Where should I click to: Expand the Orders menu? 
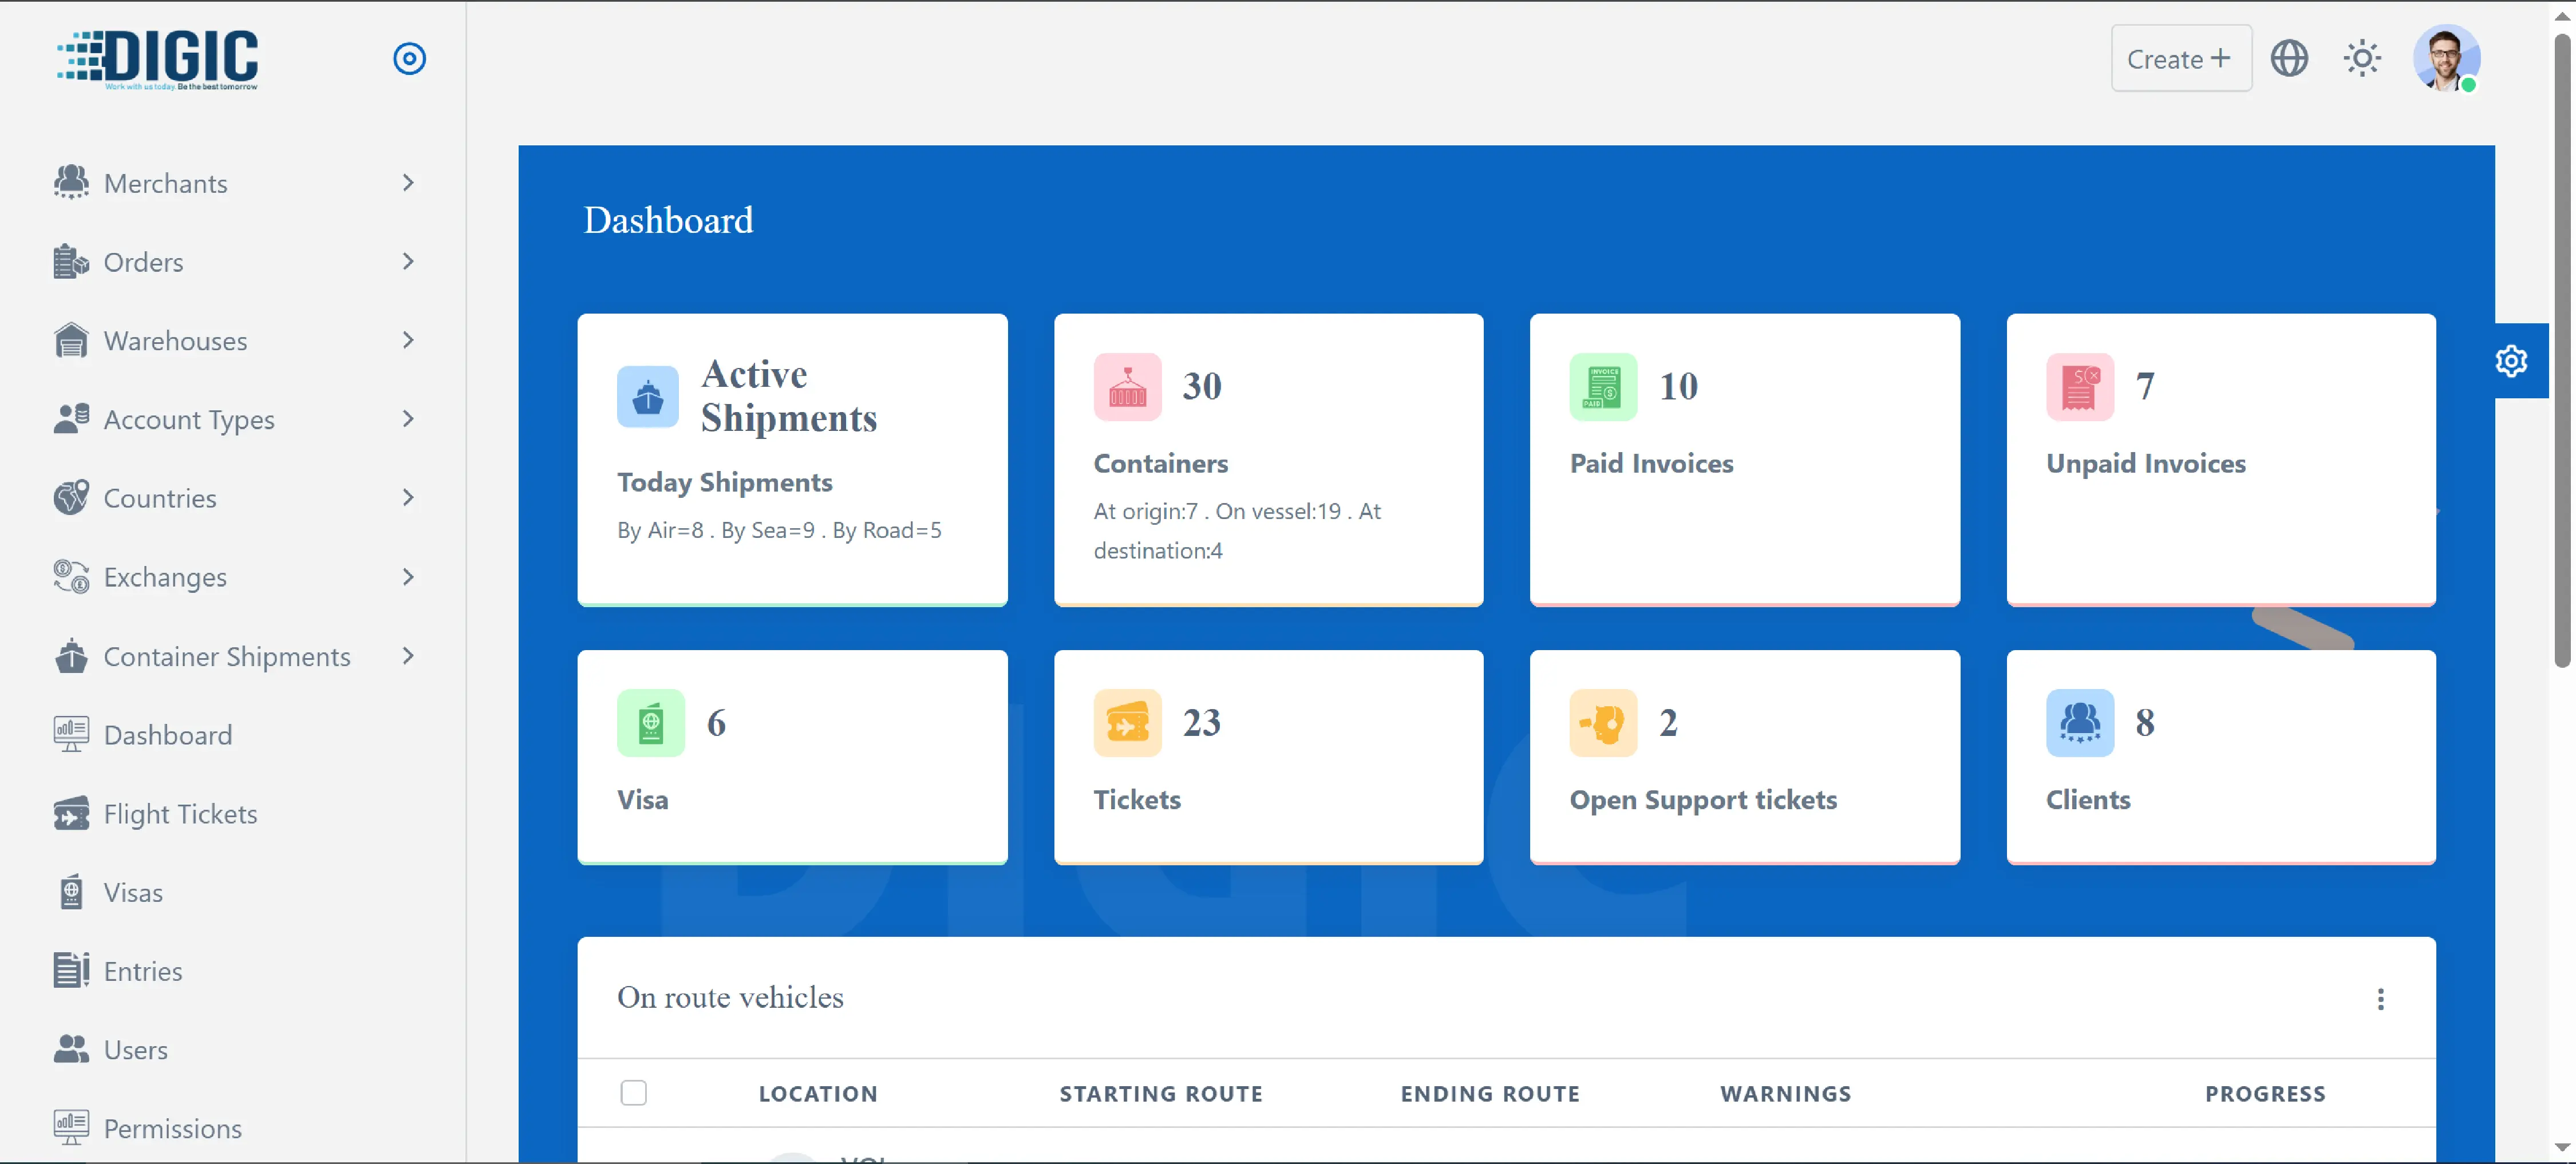pos(408,261)
